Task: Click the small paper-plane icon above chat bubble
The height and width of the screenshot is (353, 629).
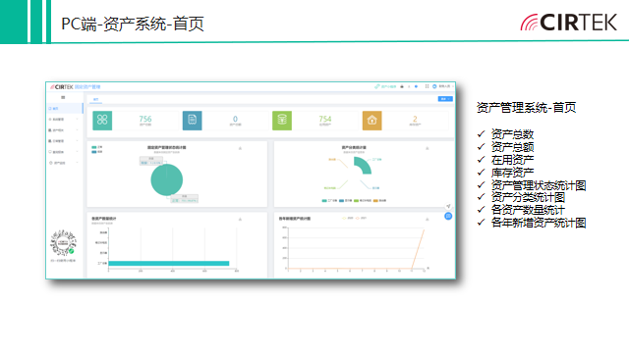Action: pyautogui.click(x=448, y=206)
